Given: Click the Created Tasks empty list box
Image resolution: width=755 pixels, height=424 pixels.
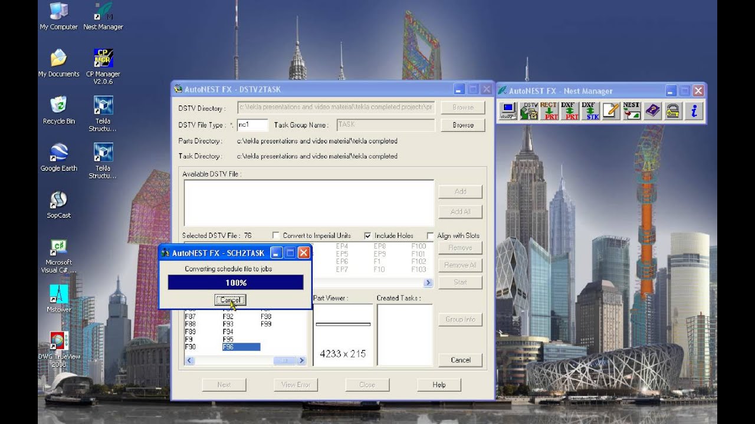Looking at the screenshot, I should click(x=405, y=335).
